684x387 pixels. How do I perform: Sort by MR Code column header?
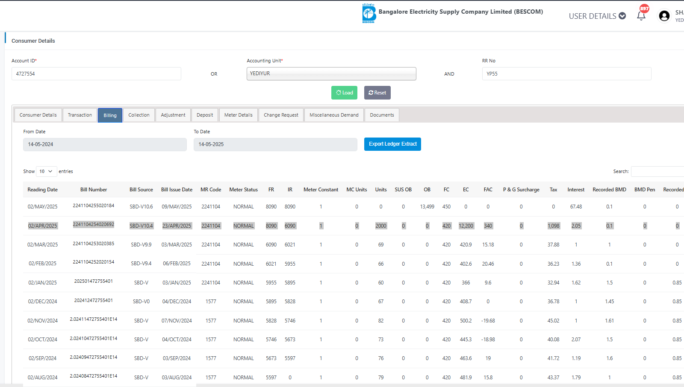[x=211, y=190]
